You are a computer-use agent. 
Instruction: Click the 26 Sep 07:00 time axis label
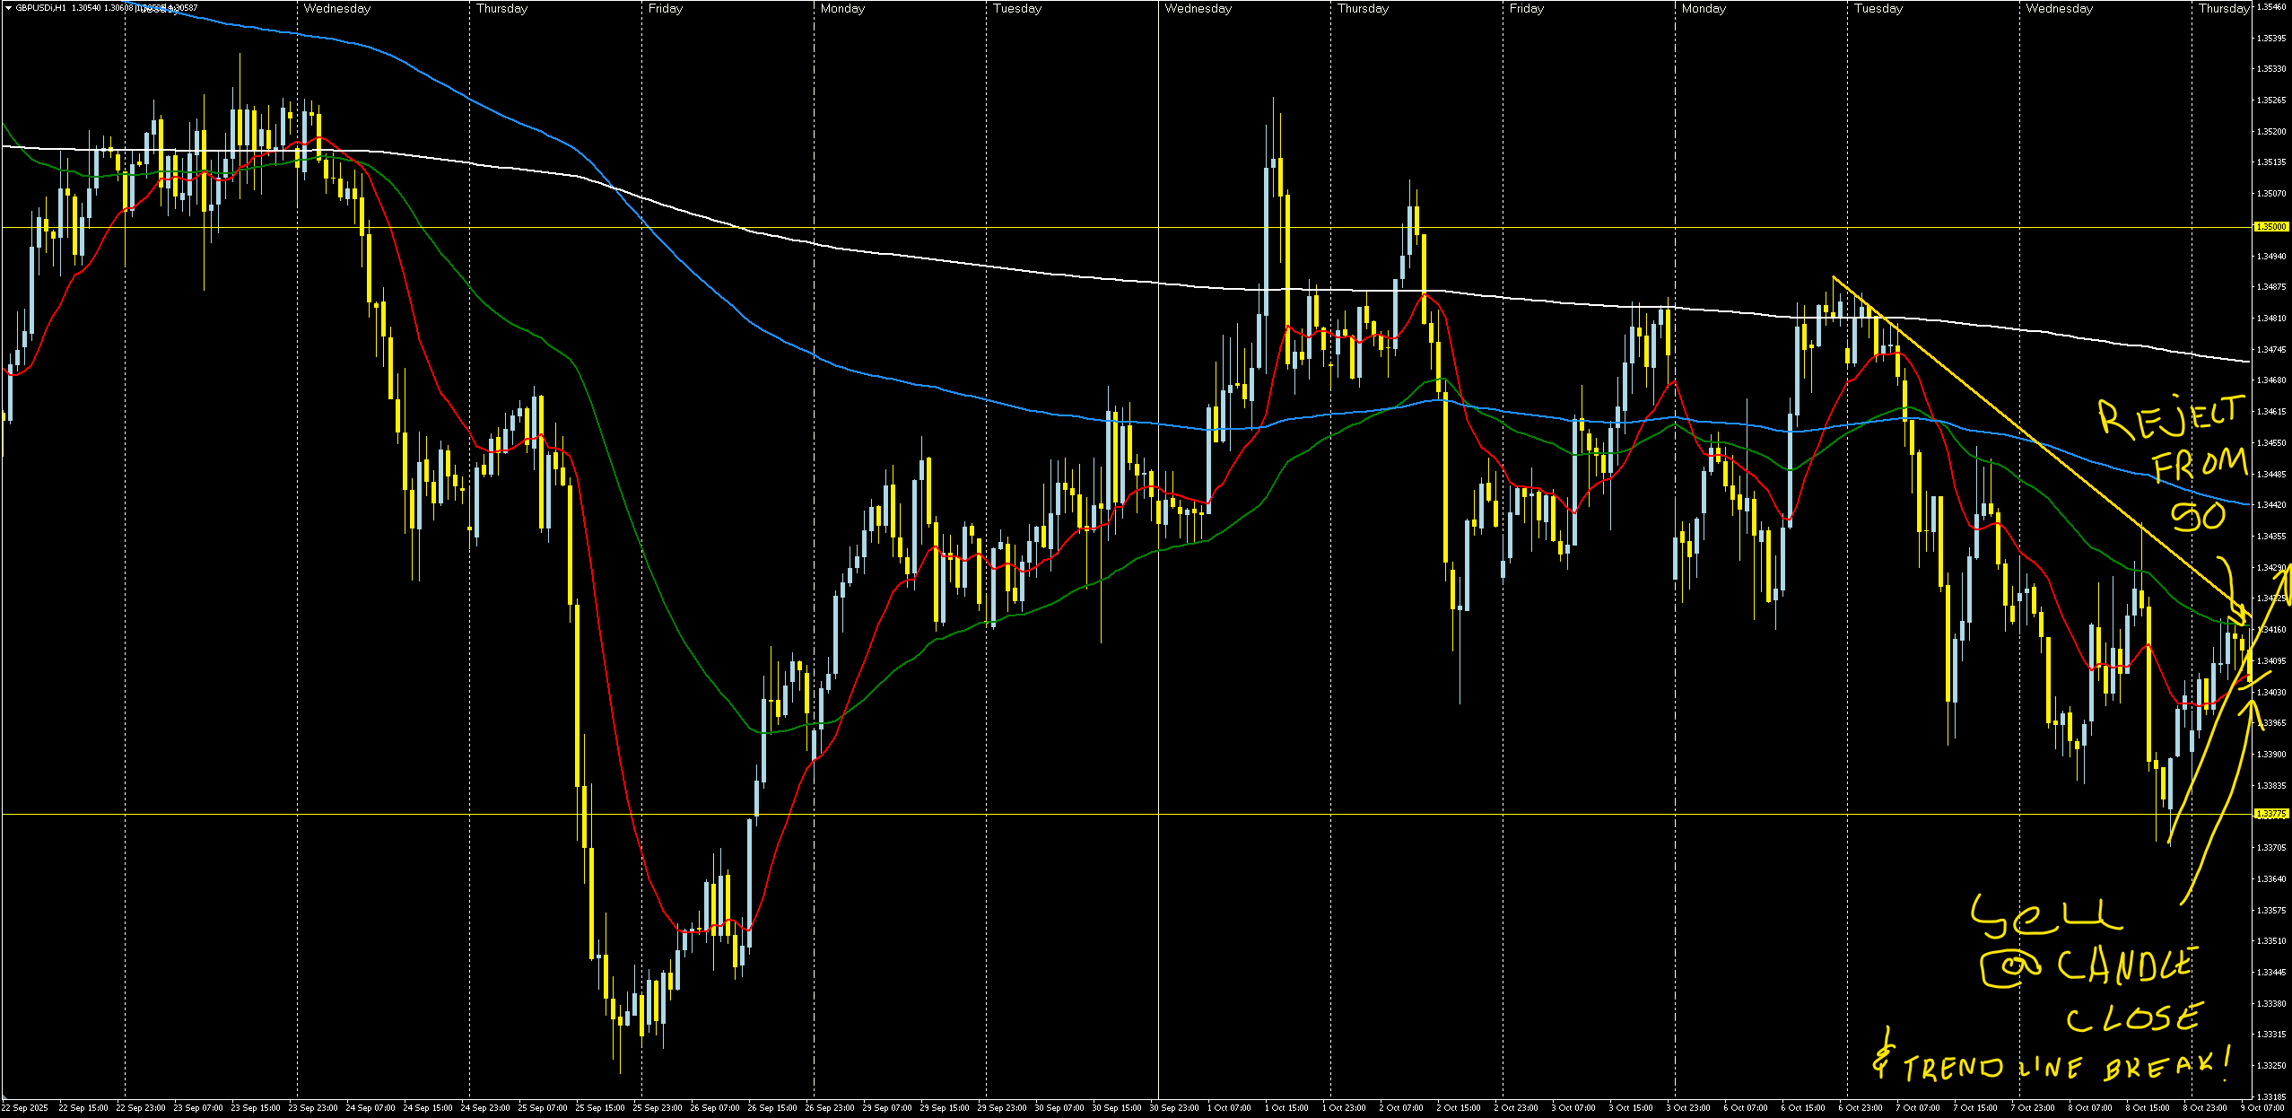click(x=714, y=1108)
